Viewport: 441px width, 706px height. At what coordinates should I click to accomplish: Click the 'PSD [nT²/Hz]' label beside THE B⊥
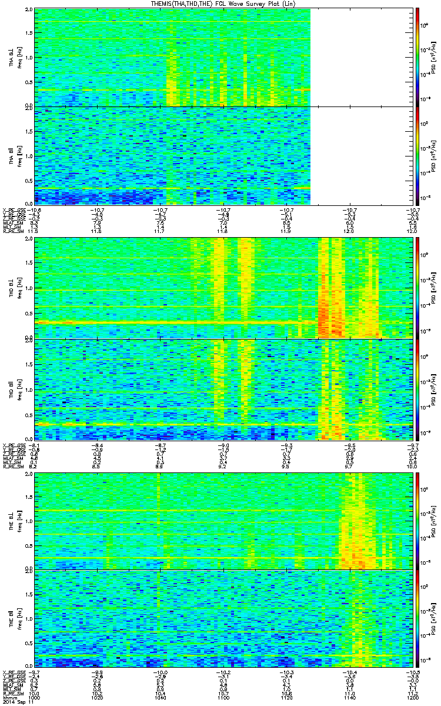[x=433, y=520]
